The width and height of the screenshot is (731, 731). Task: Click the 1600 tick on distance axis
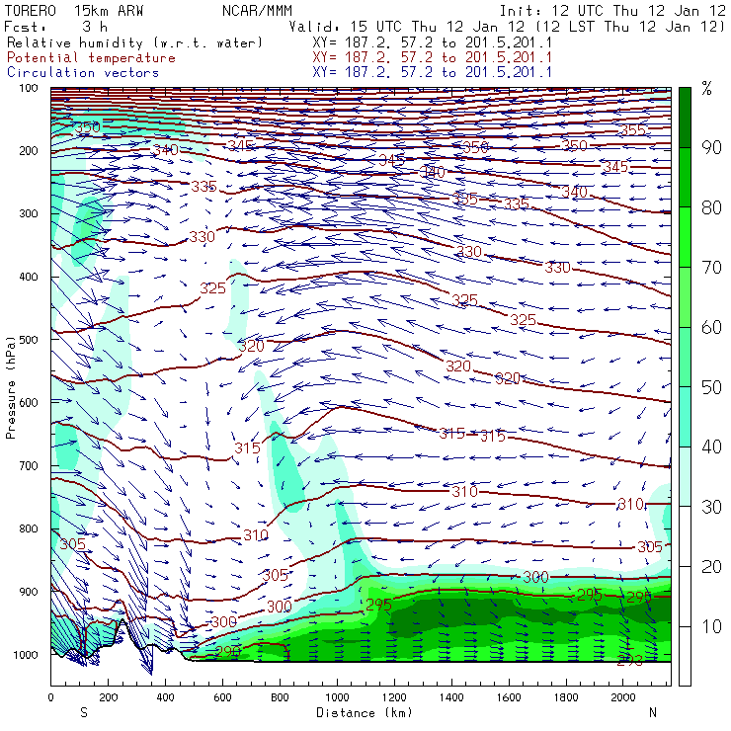pos(509,697)
